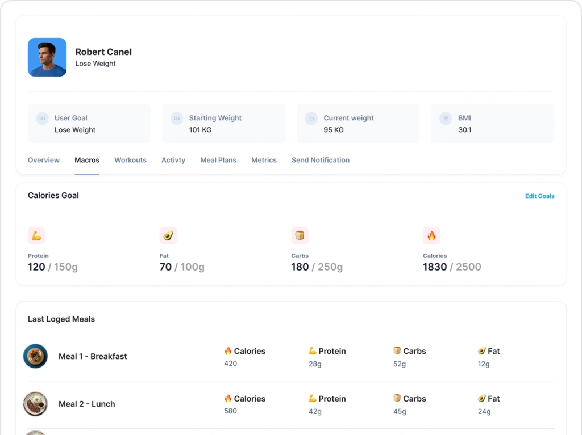Click the Fat avocado icon in Calories Goal
The width and height of the screenshot is (582, 435).
point(168,235)
